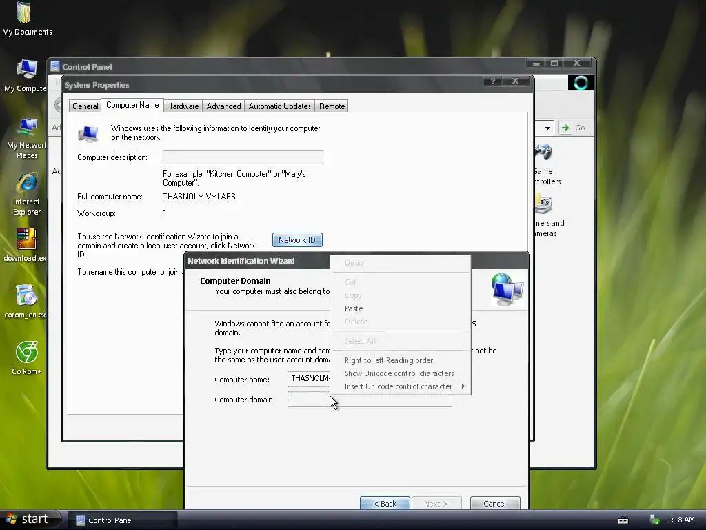Switch to the General tab

[85, 106]
